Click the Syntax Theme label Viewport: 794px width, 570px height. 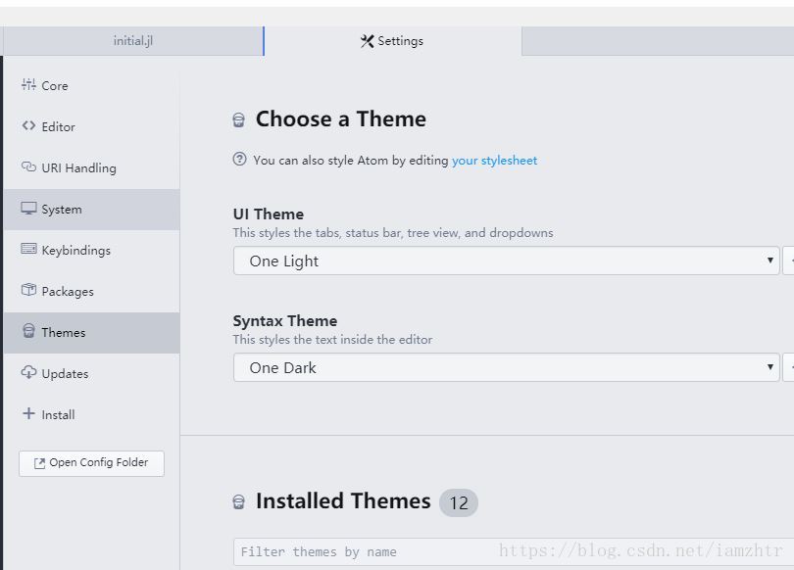tap(285, 320)
